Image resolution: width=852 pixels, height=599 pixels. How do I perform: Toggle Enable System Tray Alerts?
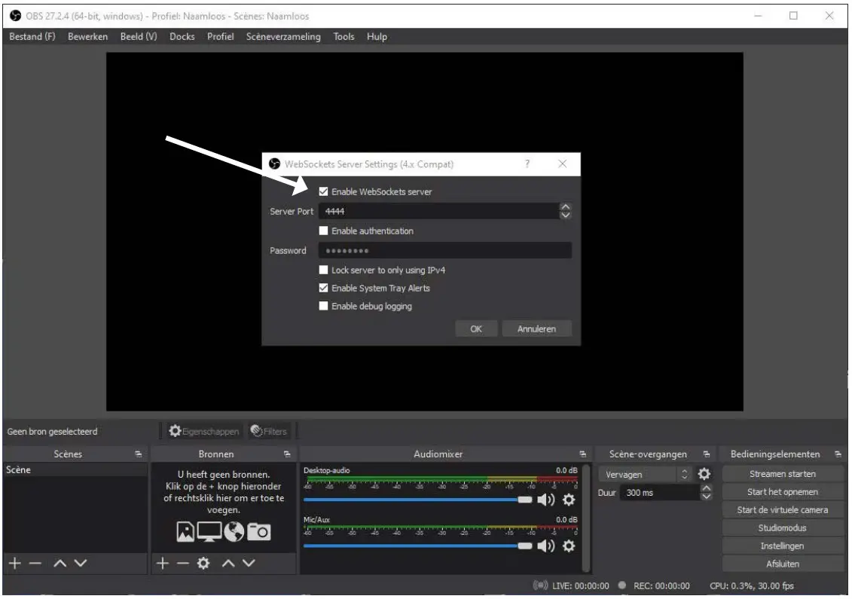pos(323,288)
